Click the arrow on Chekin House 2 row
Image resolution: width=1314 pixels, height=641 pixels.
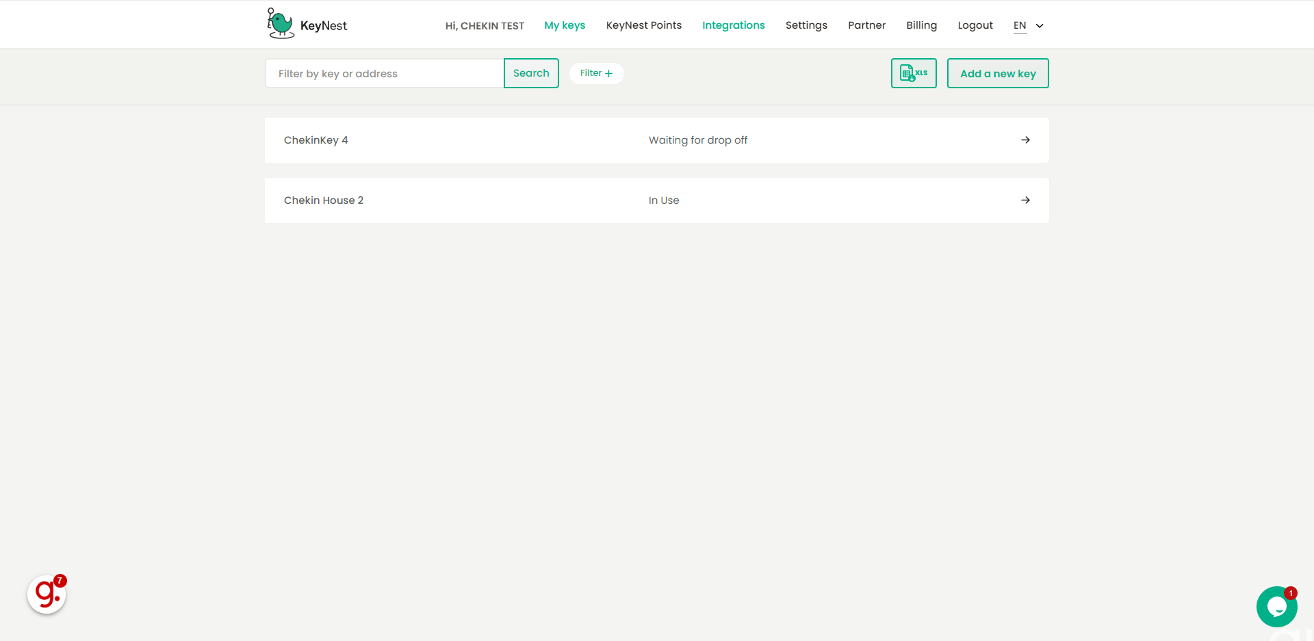click(x=1025, y=200)
